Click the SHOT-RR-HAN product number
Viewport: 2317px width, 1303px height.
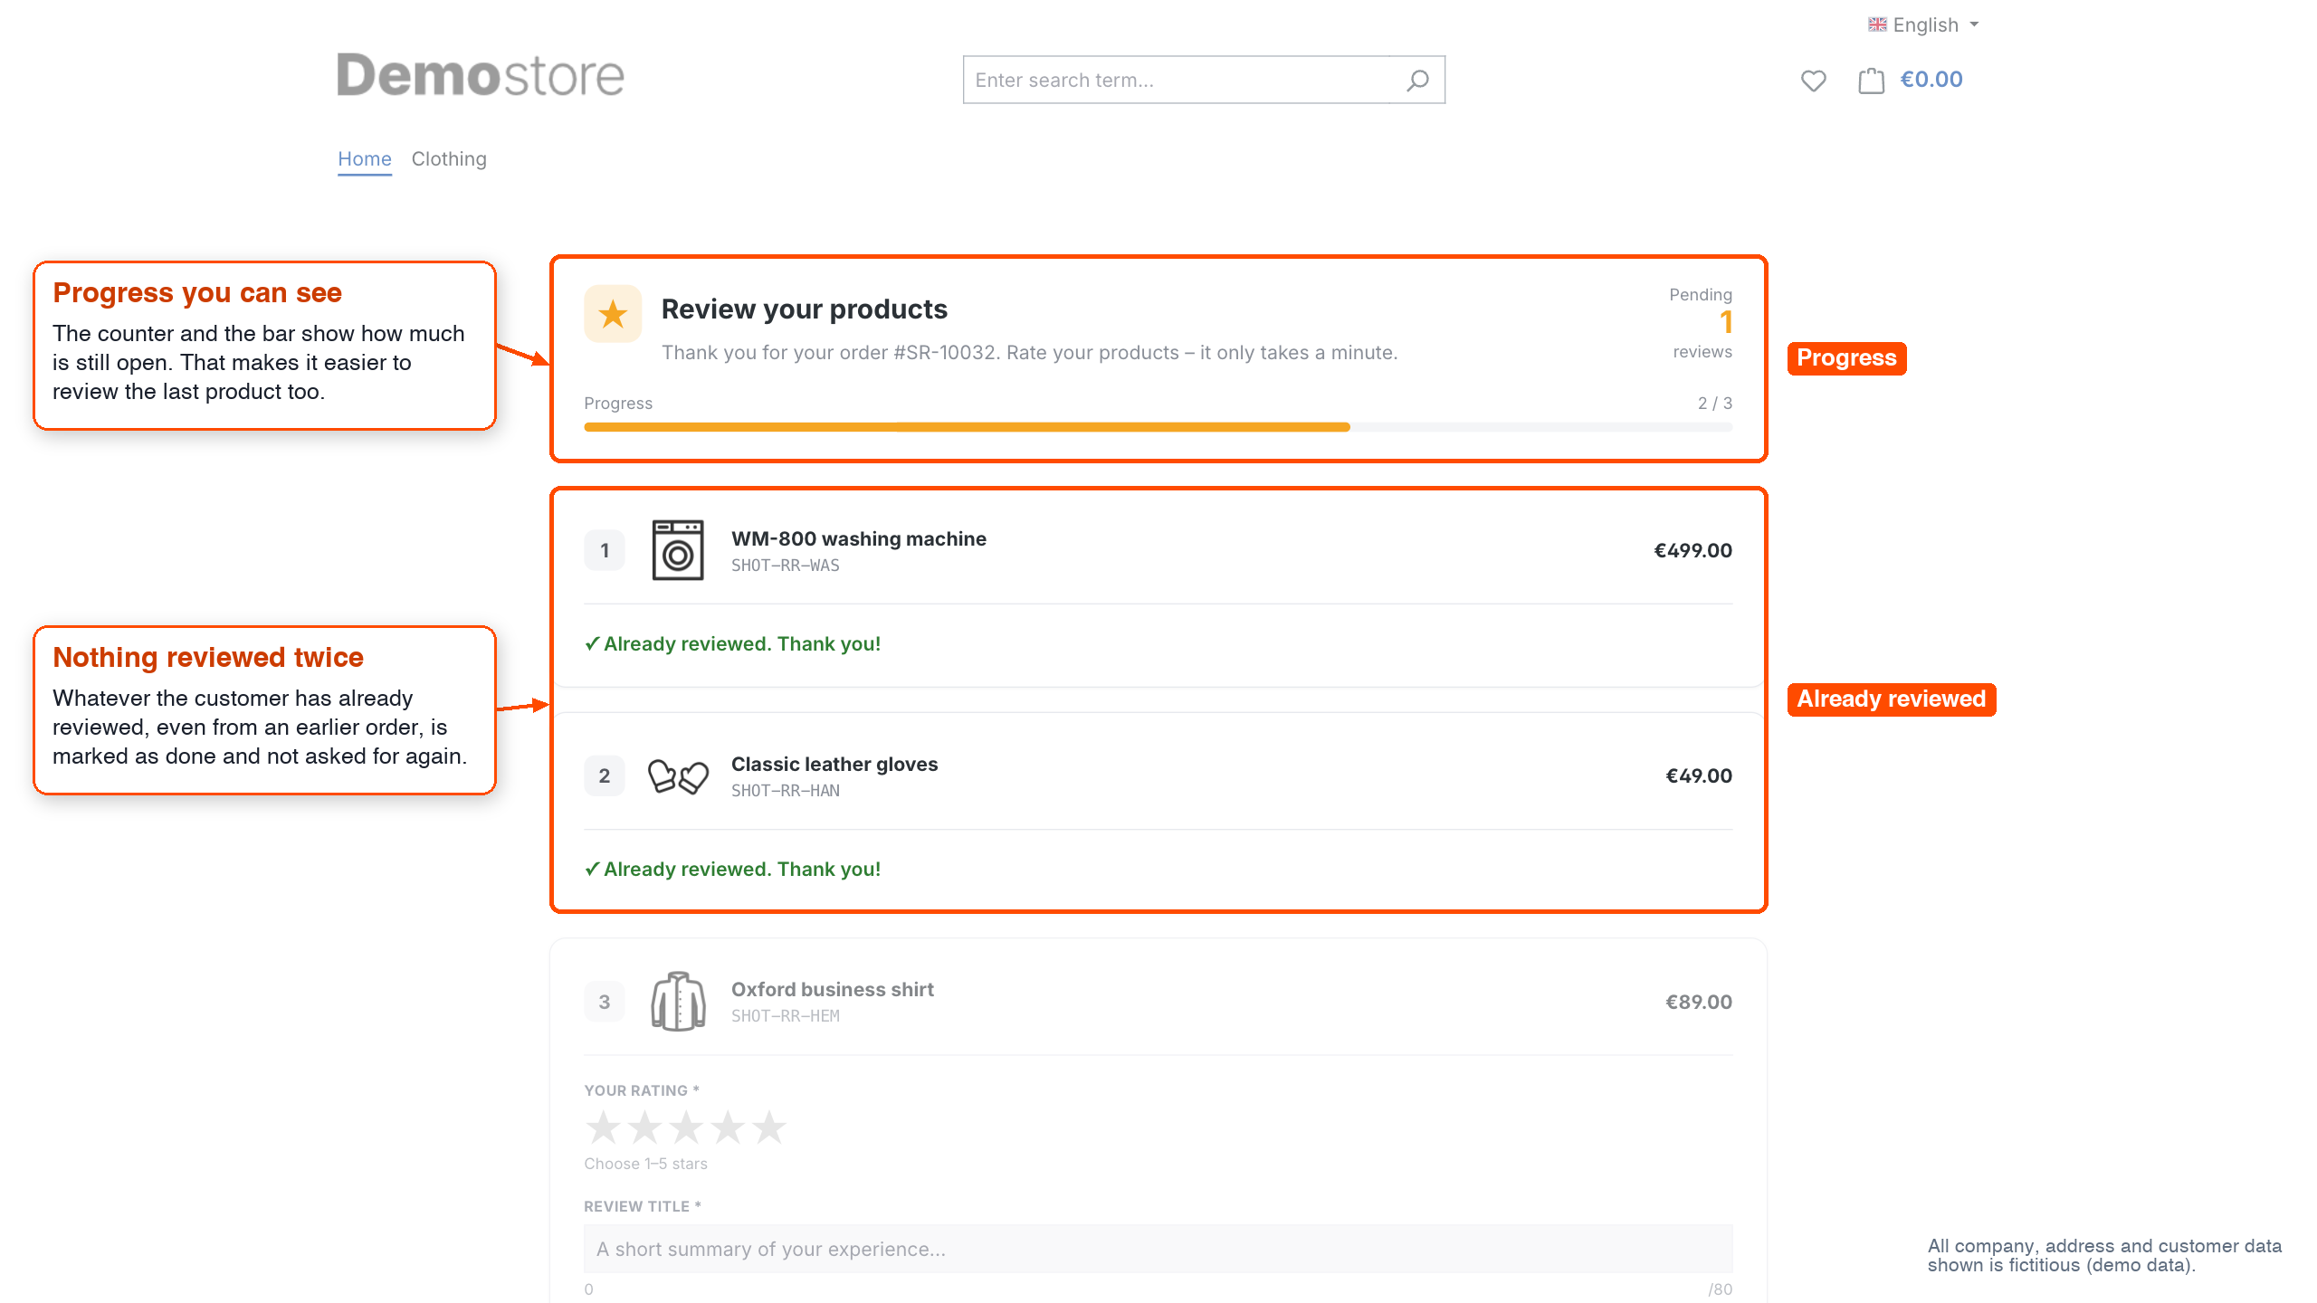pos(786,791)
